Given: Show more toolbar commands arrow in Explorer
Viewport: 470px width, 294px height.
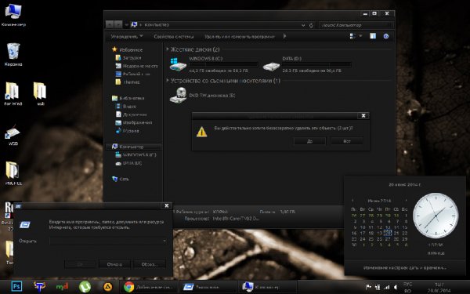Looking at the screenshot, I should coord(284,36).
